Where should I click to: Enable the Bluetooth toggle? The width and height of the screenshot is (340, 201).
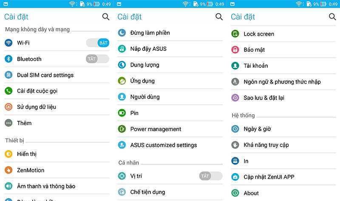click(97, 59)
